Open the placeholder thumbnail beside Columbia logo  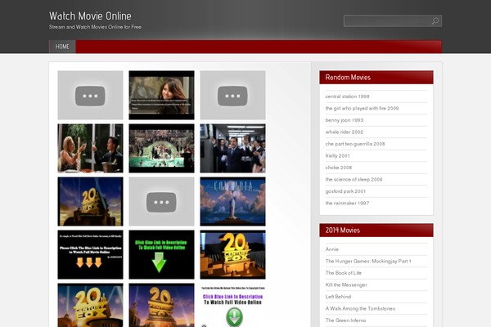point(161,202)
